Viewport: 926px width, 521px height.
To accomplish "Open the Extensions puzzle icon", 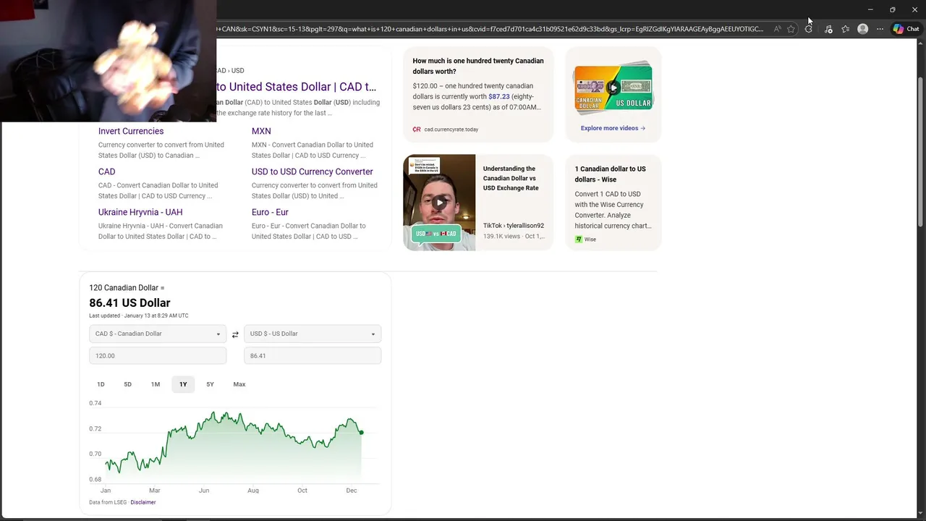I will tap(809, 29).
